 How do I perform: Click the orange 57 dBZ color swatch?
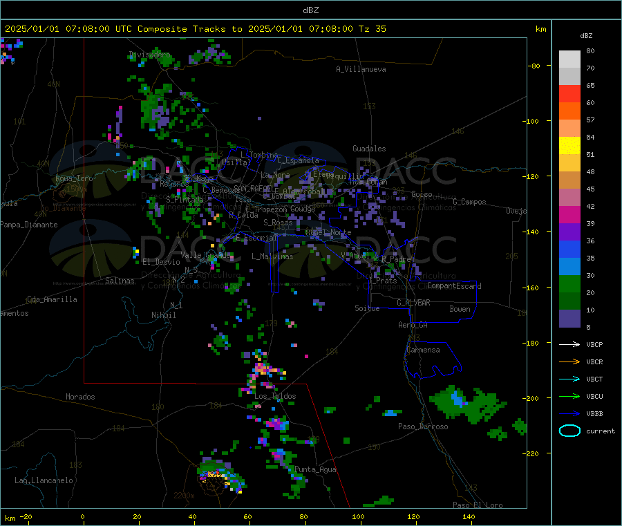(x=569, y=111)
